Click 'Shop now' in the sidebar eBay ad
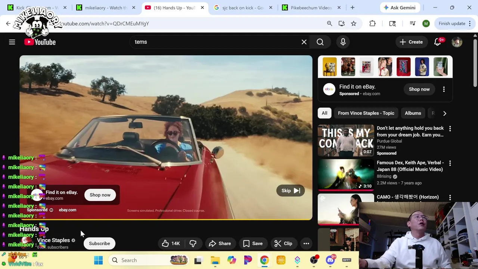The image size is (478, 269). [x=419, y=89]
